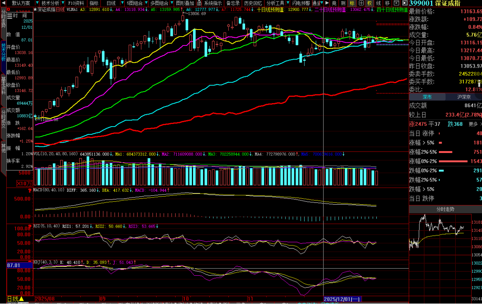482x306 pixels.
Task: Click the left scroll arrow in toolbar
Action: 3,3
